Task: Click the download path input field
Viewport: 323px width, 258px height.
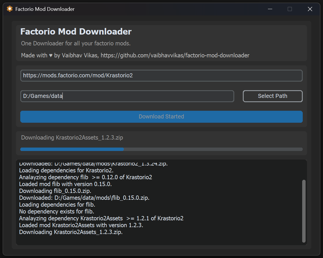Action: tap(127, 96)
